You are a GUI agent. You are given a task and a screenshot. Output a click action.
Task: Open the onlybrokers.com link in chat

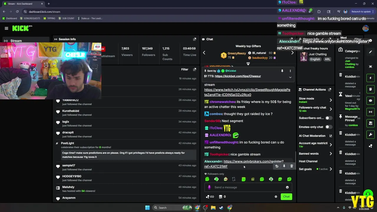tap(244, 164)
